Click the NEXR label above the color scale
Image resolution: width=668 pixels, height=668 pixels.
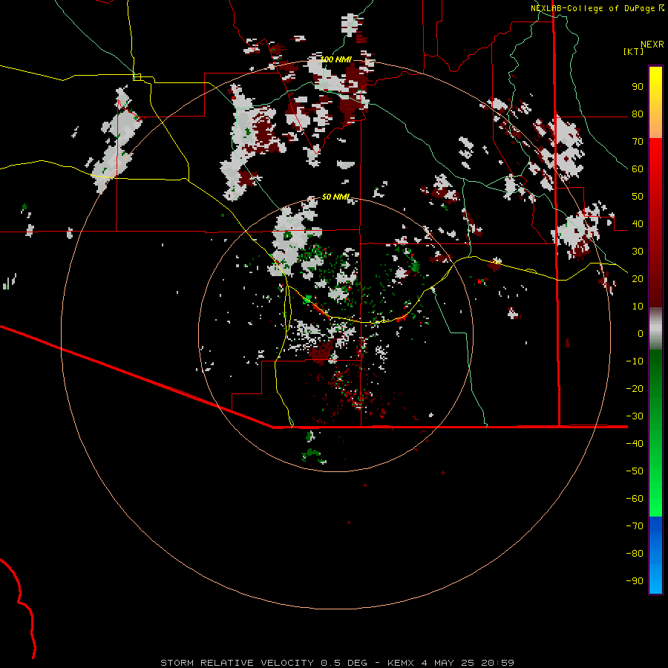(652, 45)
